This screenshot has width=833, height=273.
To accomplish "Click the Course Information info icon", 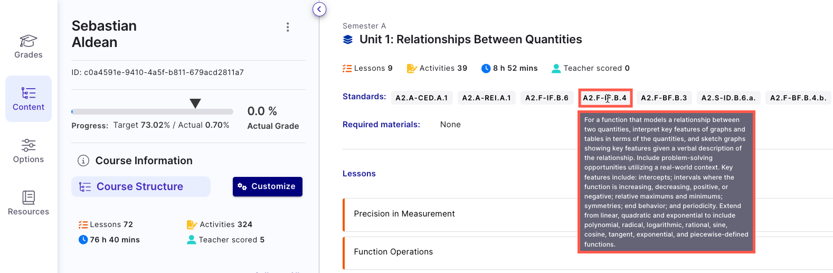I will click(x=83, y=161).
